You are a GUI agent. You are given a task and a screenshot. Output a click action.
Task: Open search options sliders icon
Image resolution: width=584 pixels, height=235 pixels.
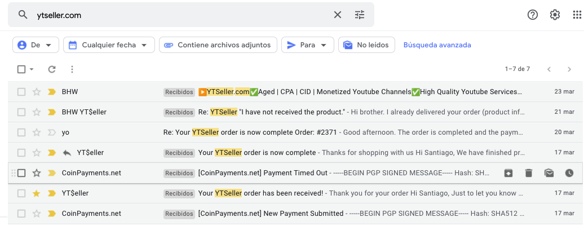coord(360,15)
